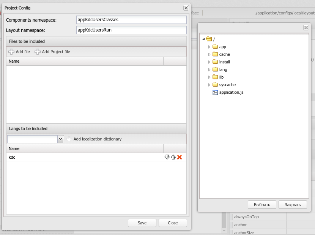This screenshot has height=235, width=315.
Task: Click the localization dictionary combo text field
Action: 32,139
